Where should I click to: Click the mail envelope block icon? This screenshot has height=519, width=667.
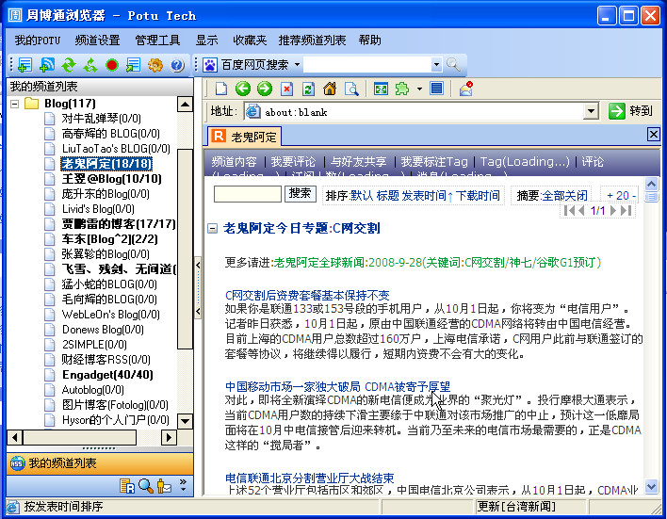[466, 89]
